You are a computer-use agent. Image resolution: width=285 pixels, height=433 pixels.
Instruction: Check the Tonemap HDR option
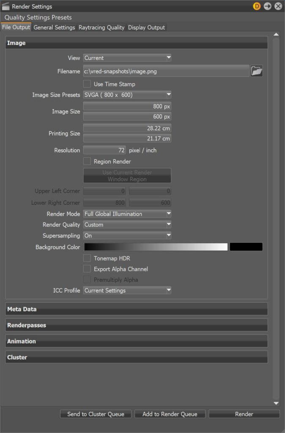point(87,258)
